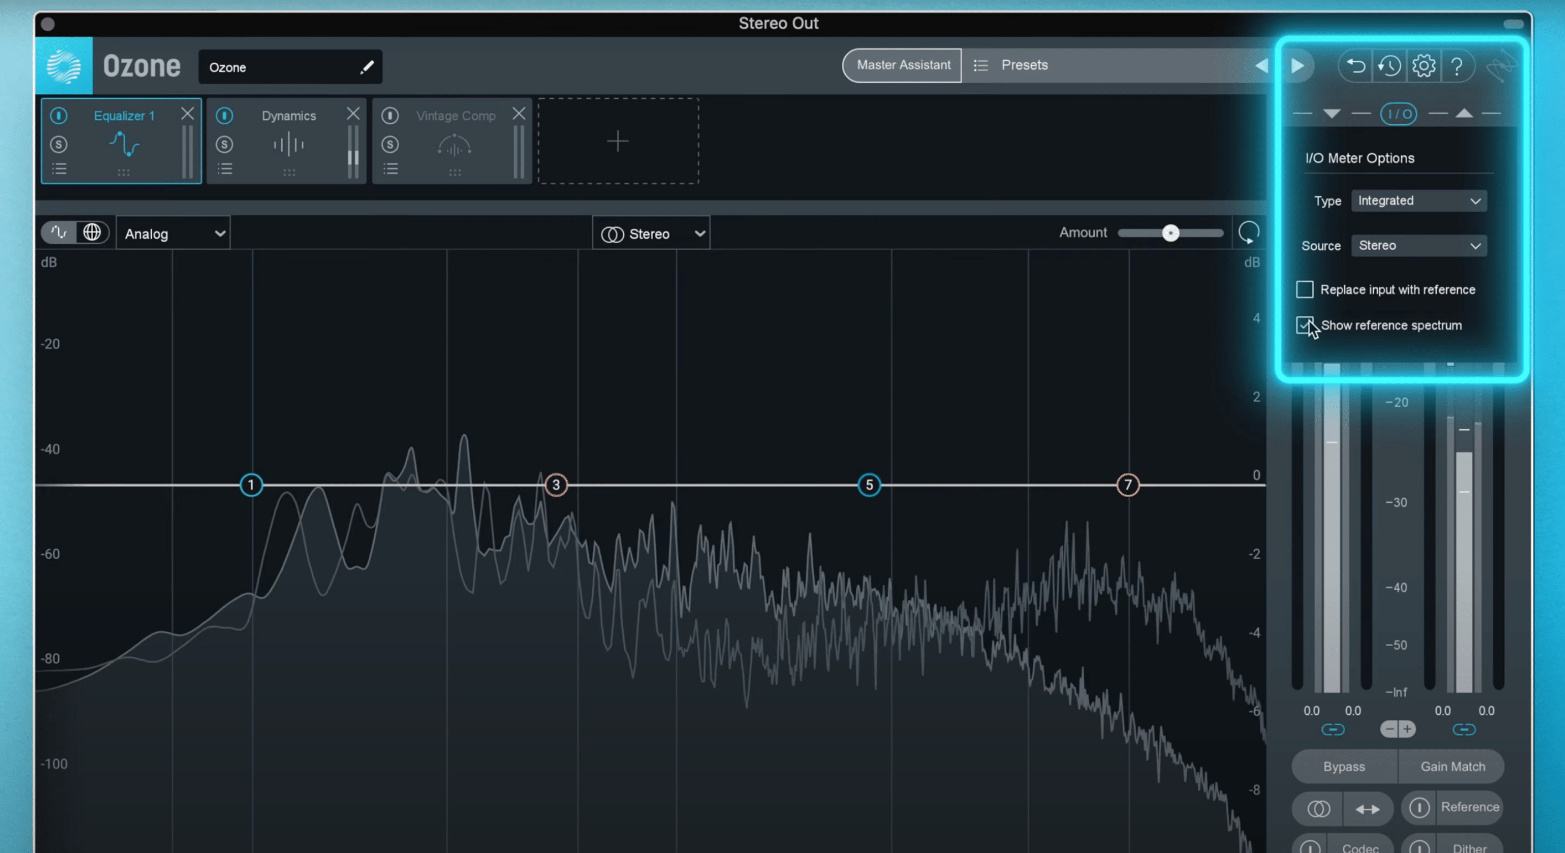This screenshot has height=853, width=1565.
Task: Select EQ band node 7
Action: 1128,485
